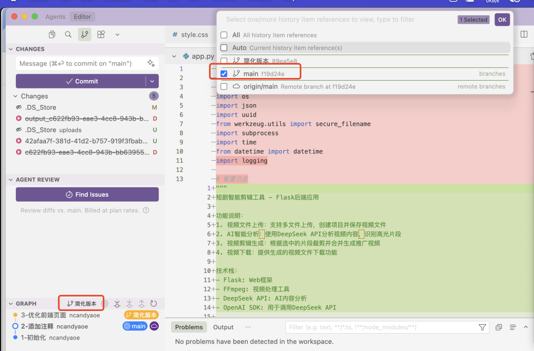Uncheck the main branch checkbox

224,74
